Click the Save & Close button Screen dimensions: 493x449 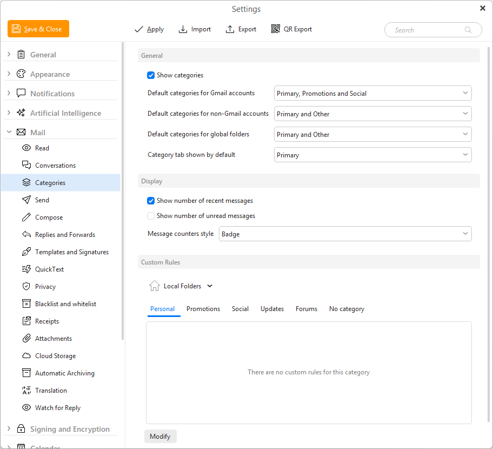[38, 29]
